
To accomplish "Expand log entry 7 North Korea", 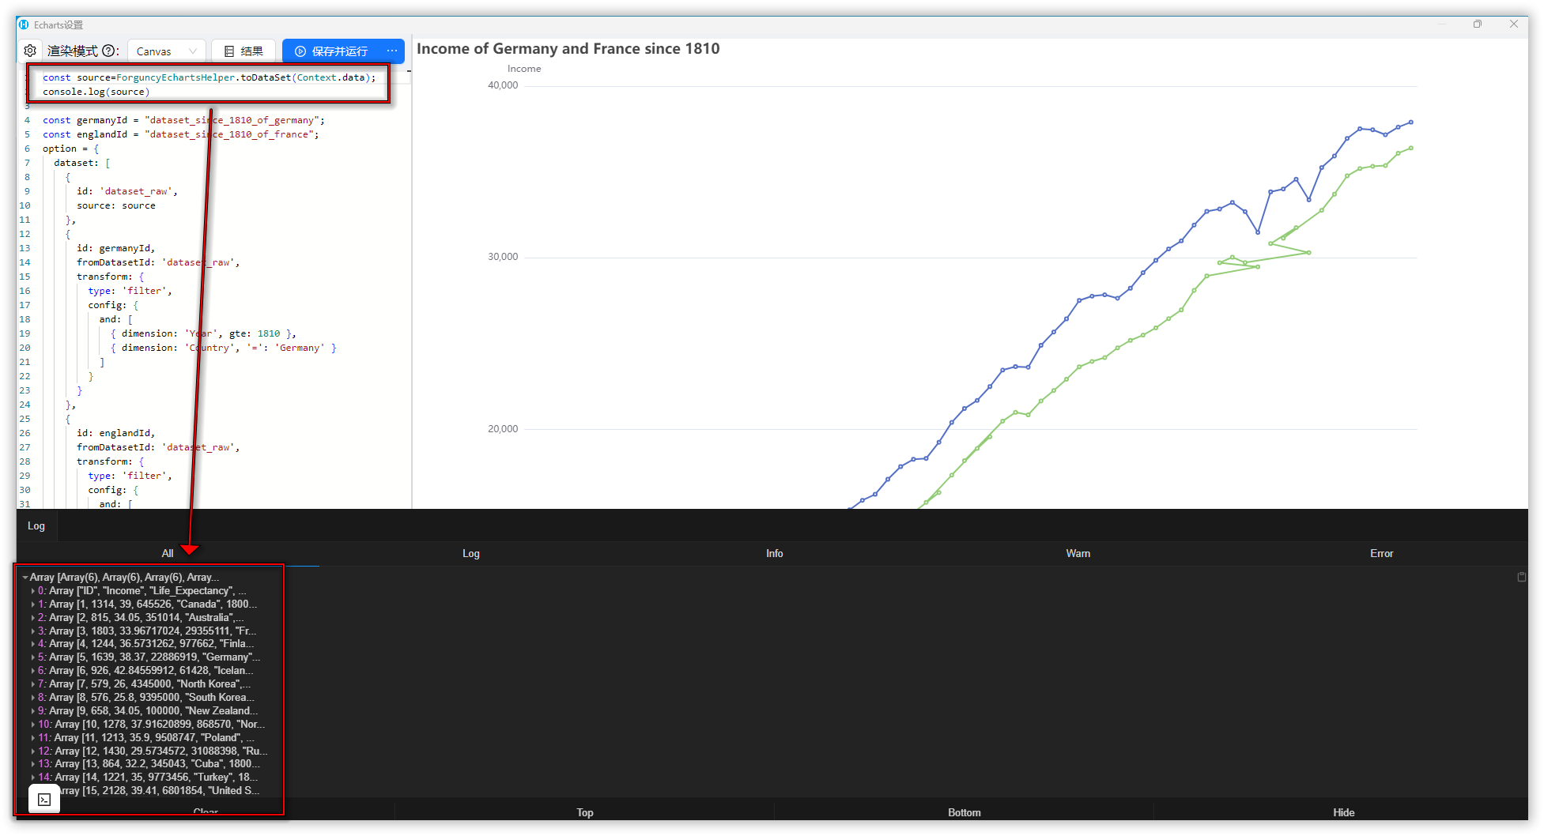I will coord(33,684).
